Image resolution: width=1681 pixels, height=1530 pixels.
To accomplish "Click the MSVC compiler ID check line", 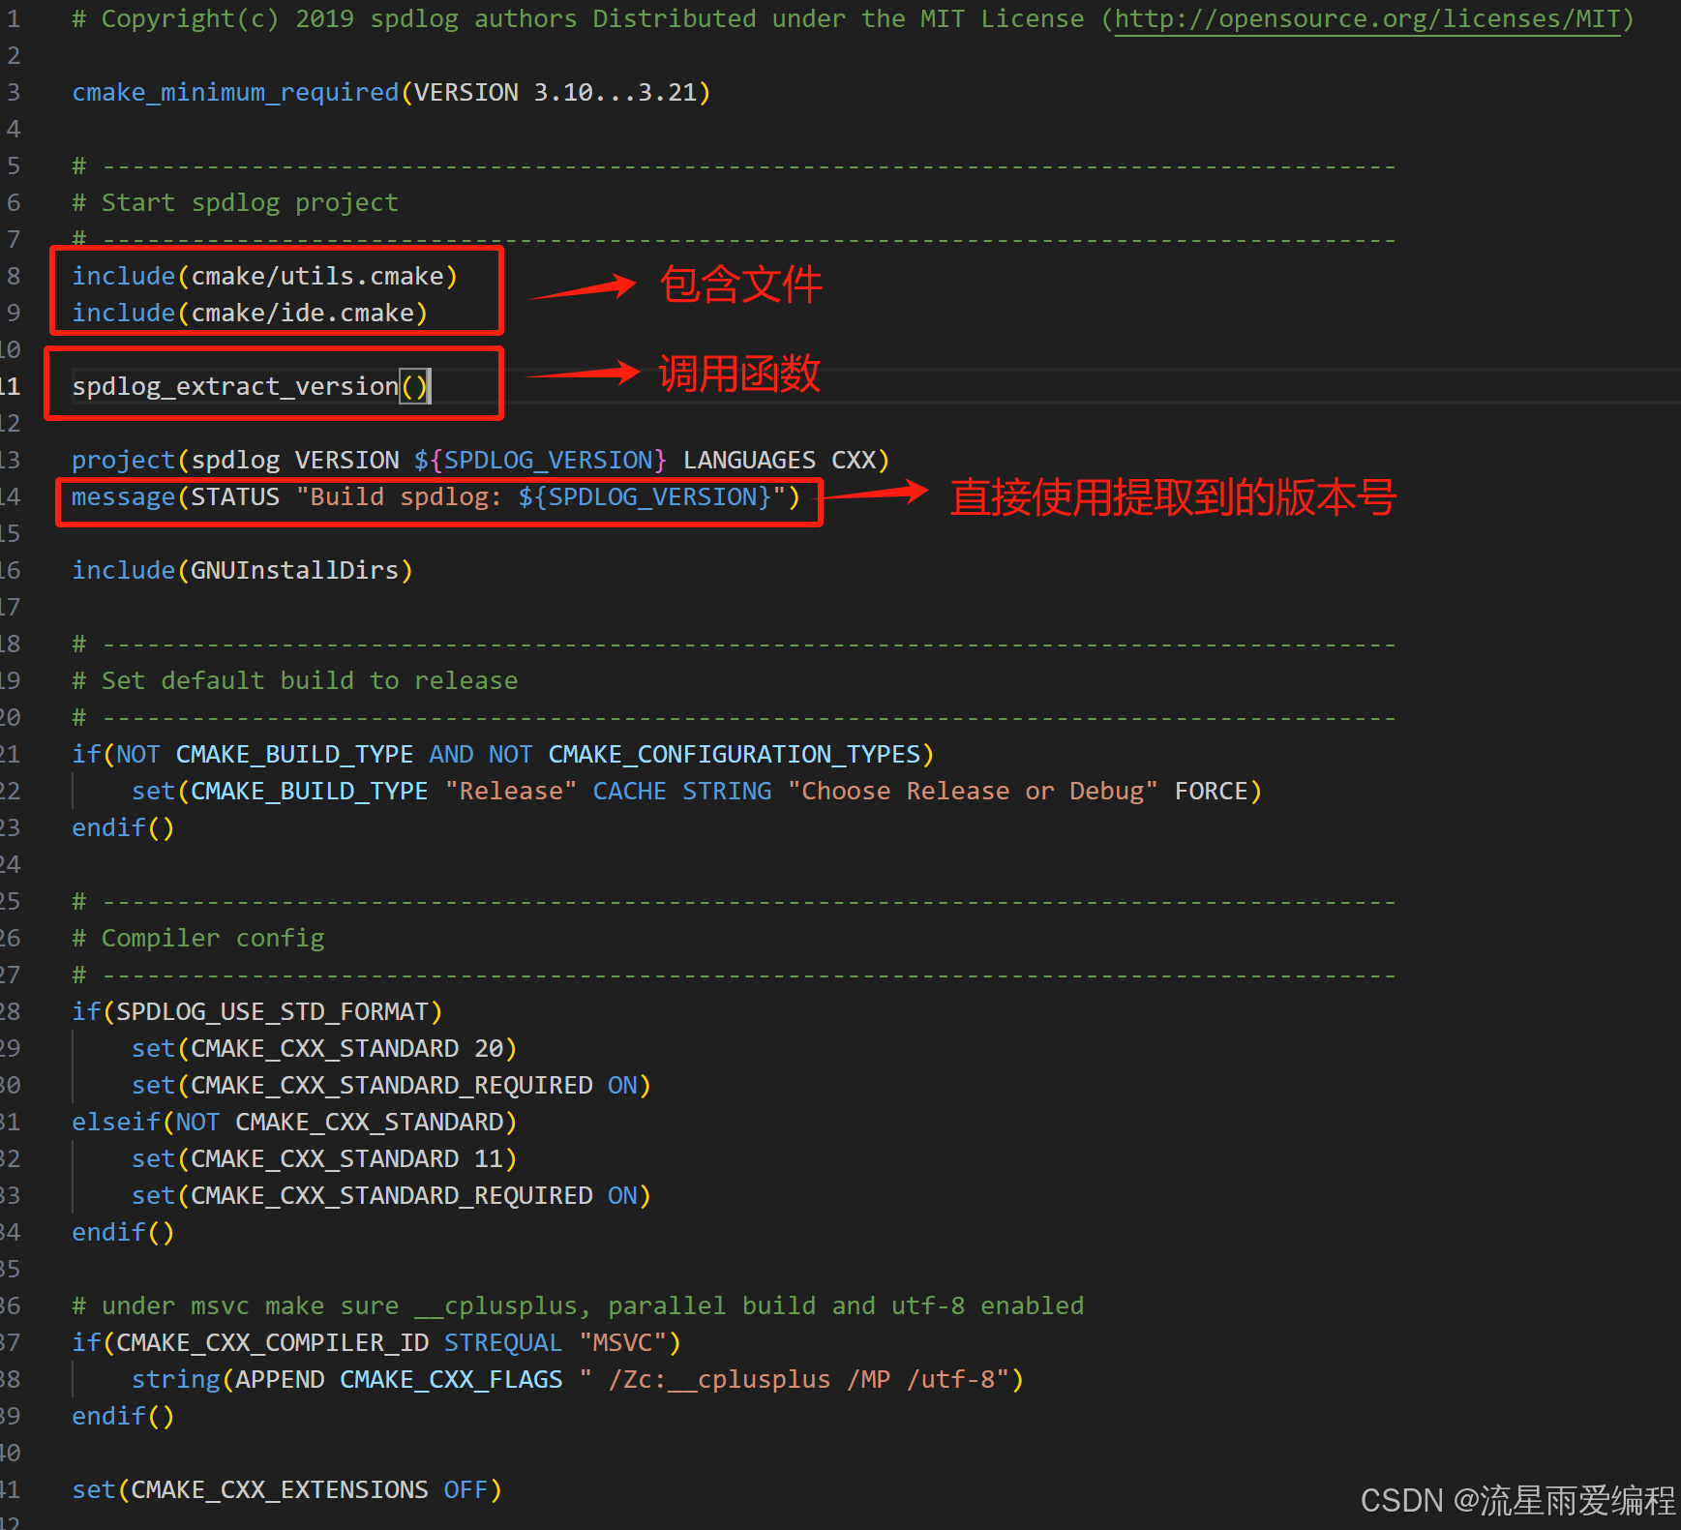I will pos(375,1342).
